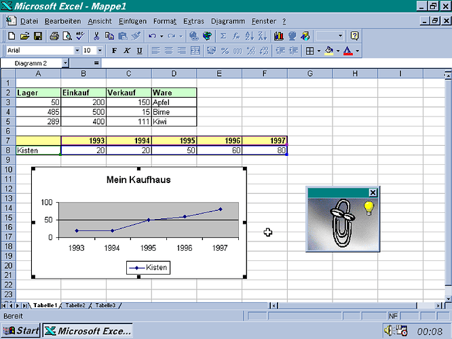Open the Print Preview icon

pos(67,36)
